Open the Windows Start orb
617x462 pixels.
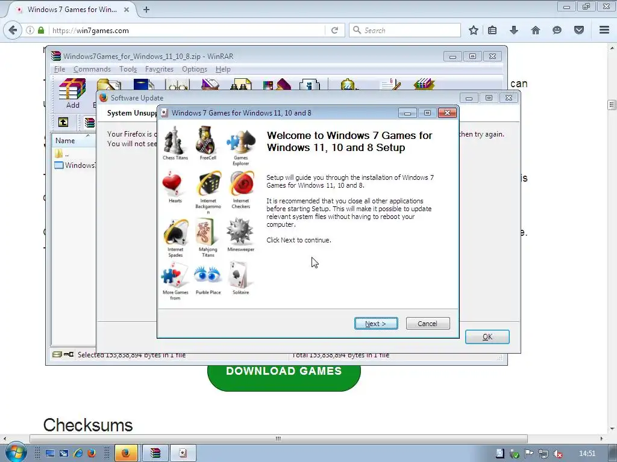16,452
